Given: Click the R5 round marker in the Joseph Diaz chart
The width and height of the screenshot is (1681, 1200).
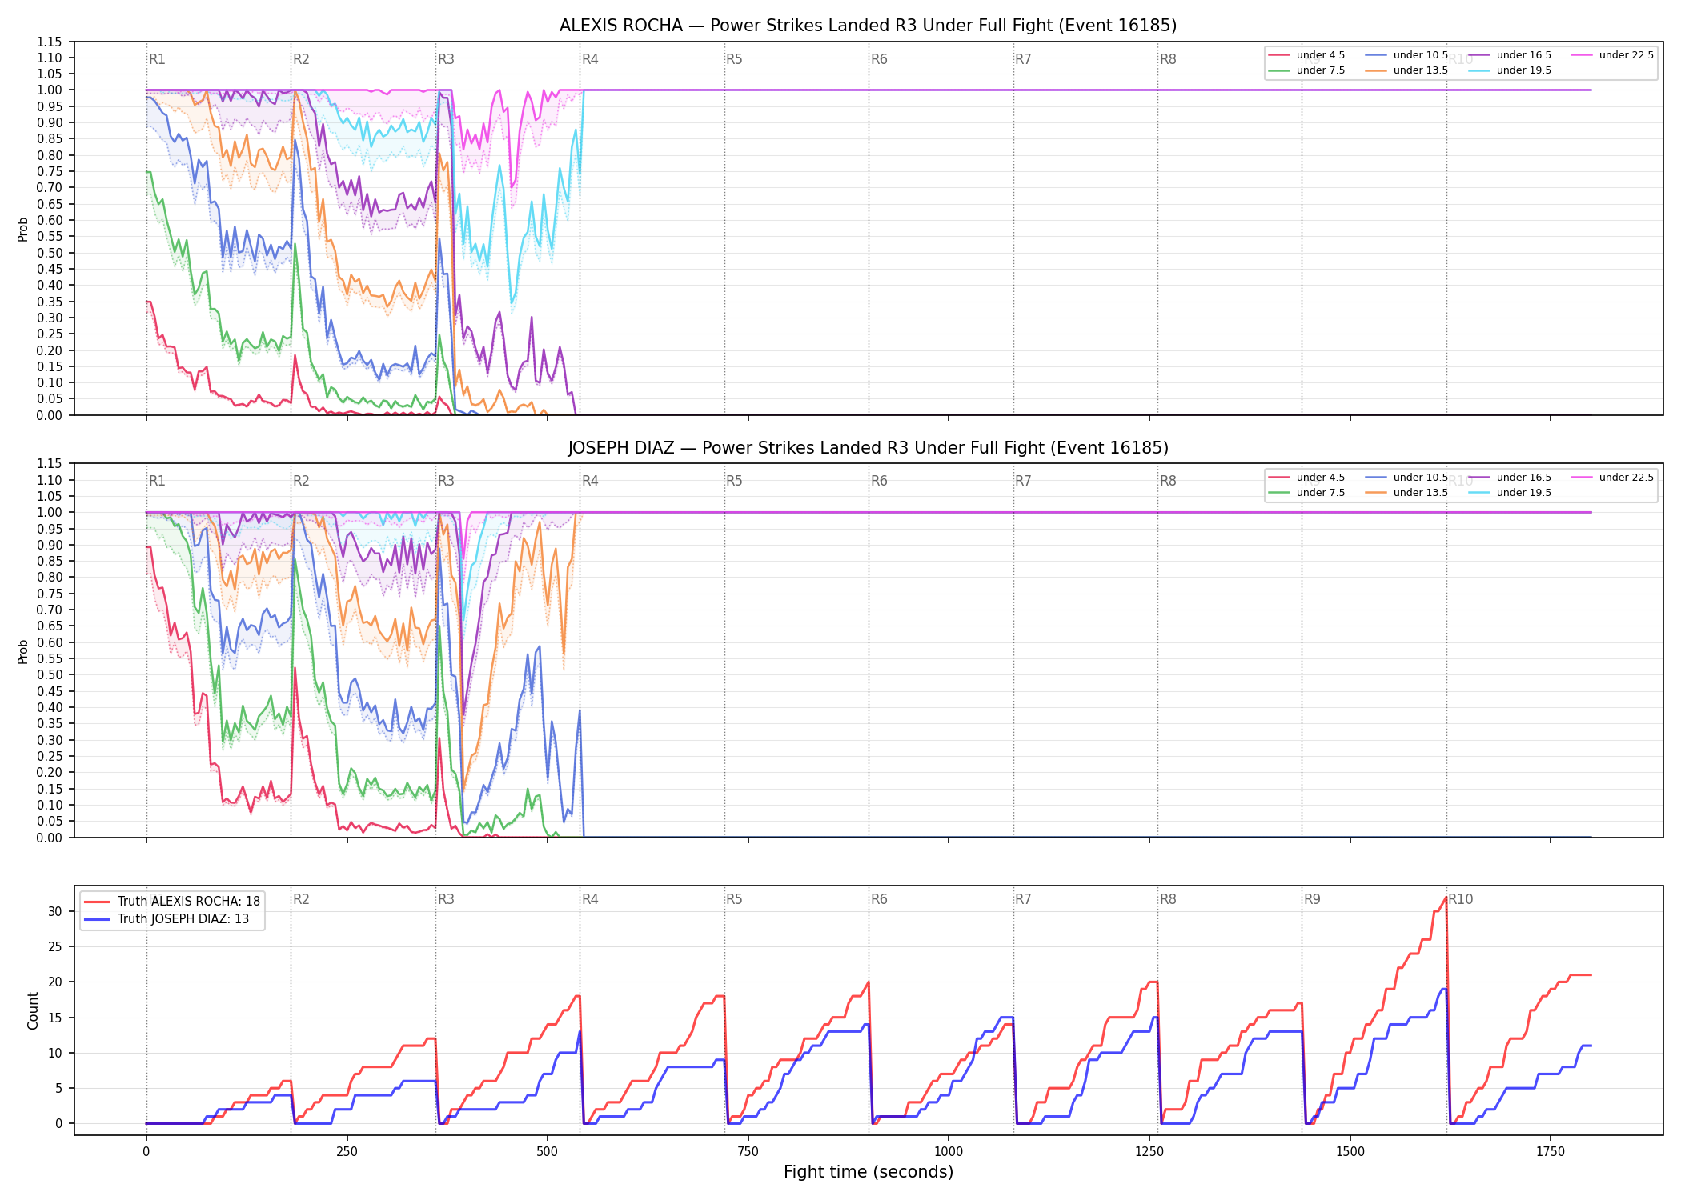Looking at the screenshot, I should tap(734, 481).
